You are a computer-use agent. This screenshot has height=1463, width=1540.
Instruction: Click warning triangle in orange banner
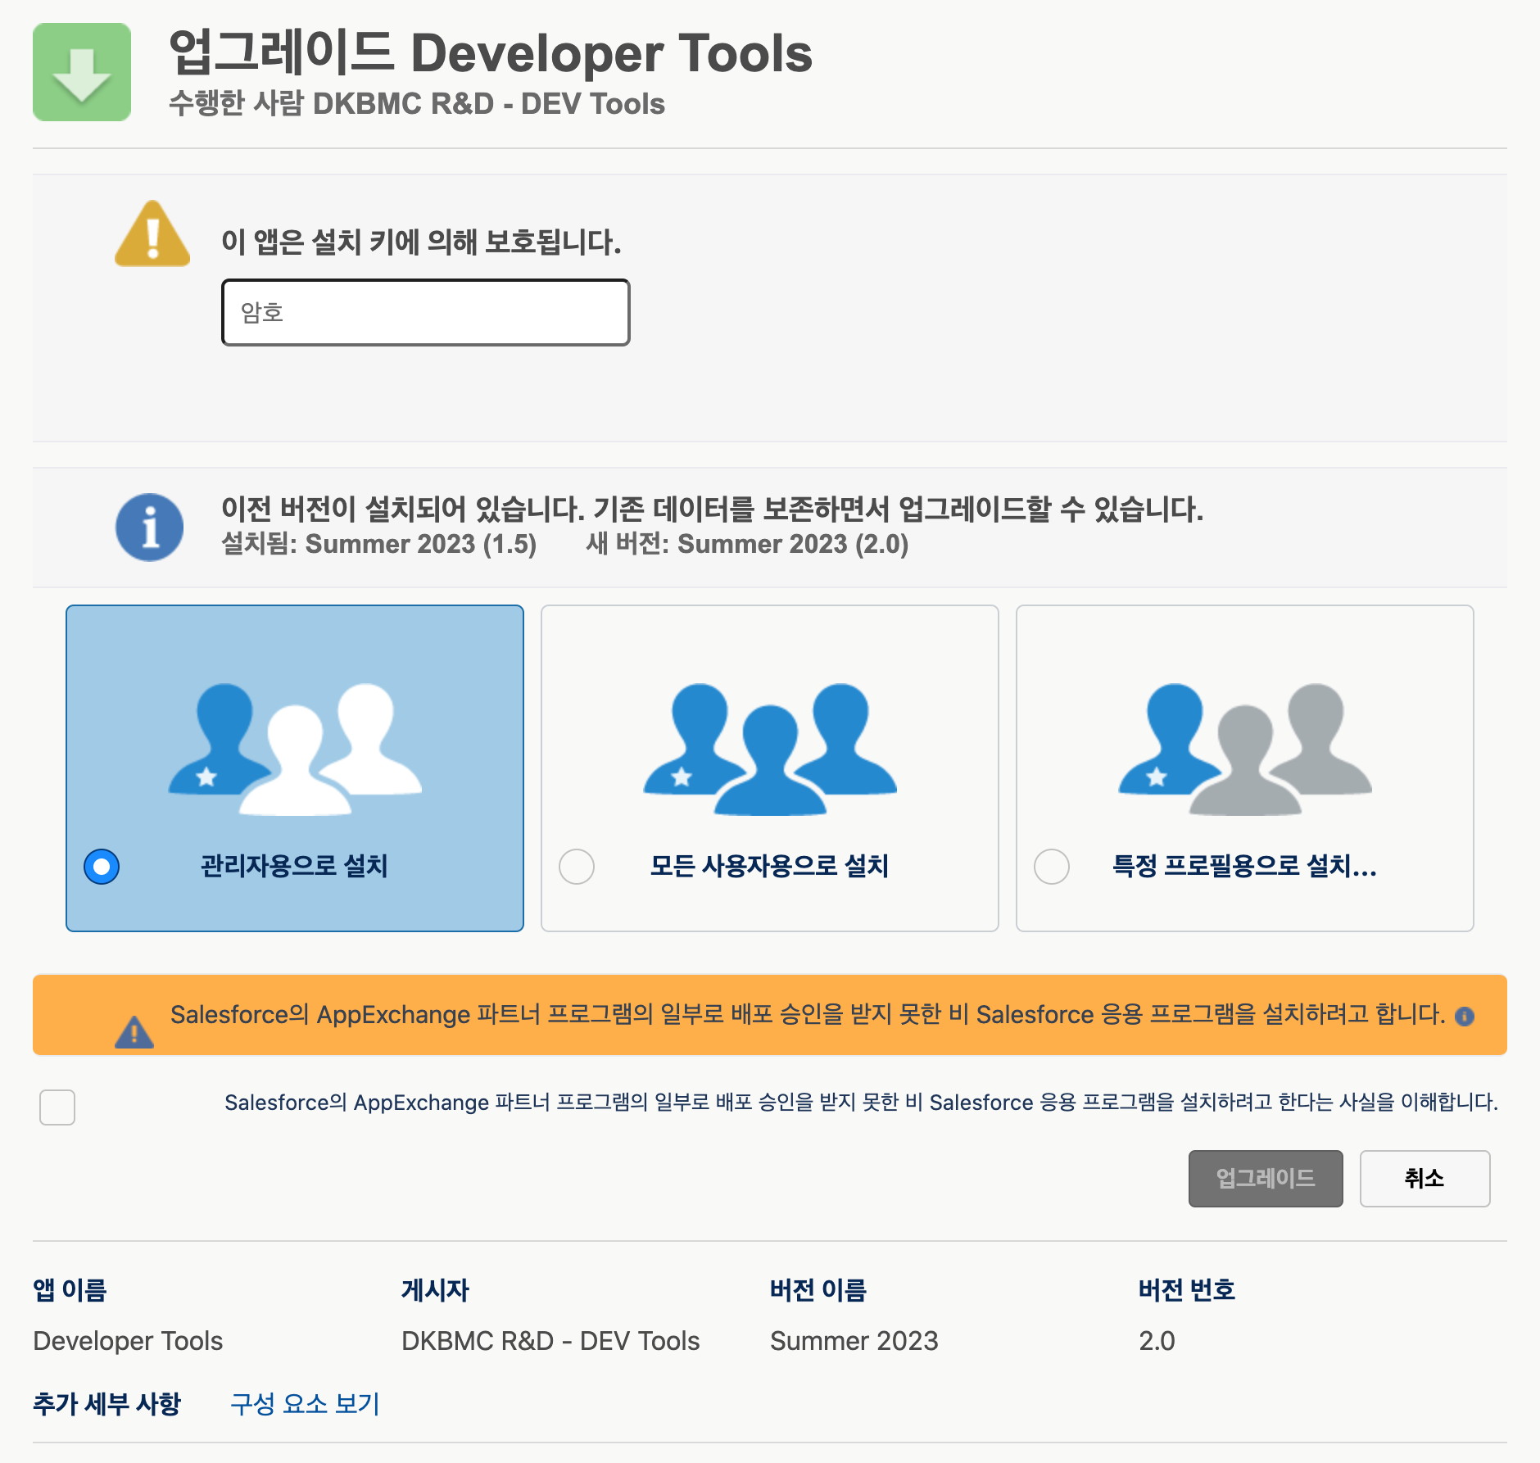tap(134, 1032)
